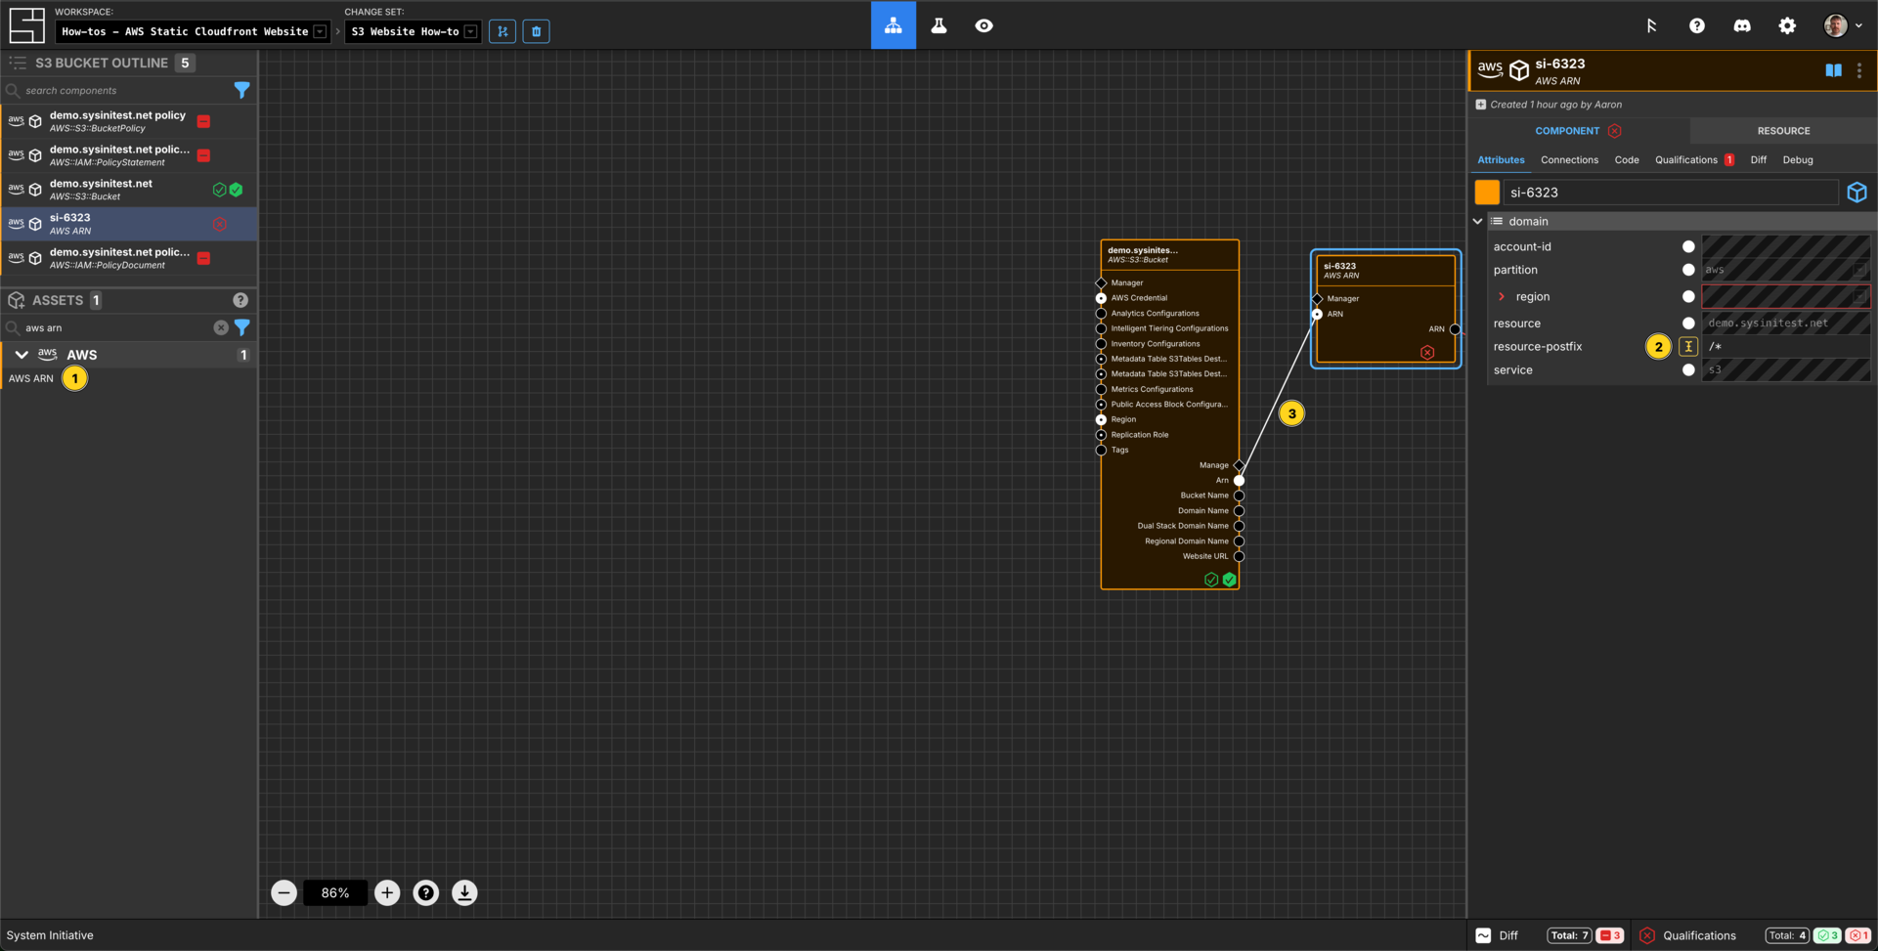Click the apply change set icon

click(502, 31)
